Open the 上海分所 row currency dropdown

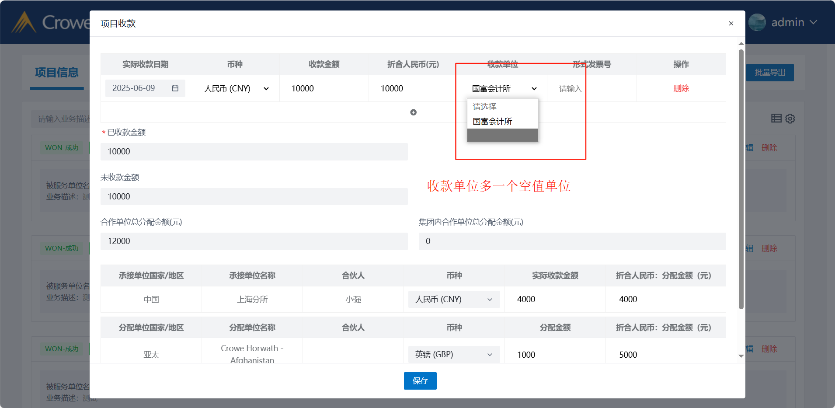(454, 300)
